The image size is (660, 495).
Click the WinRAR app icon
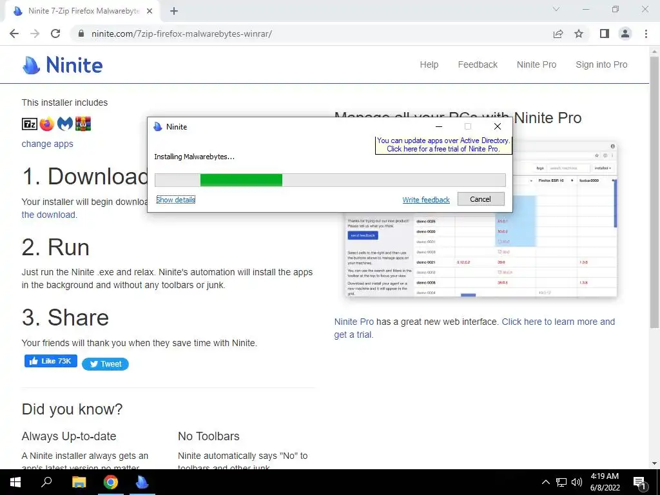pyautogui.click(x=83, y=124)
